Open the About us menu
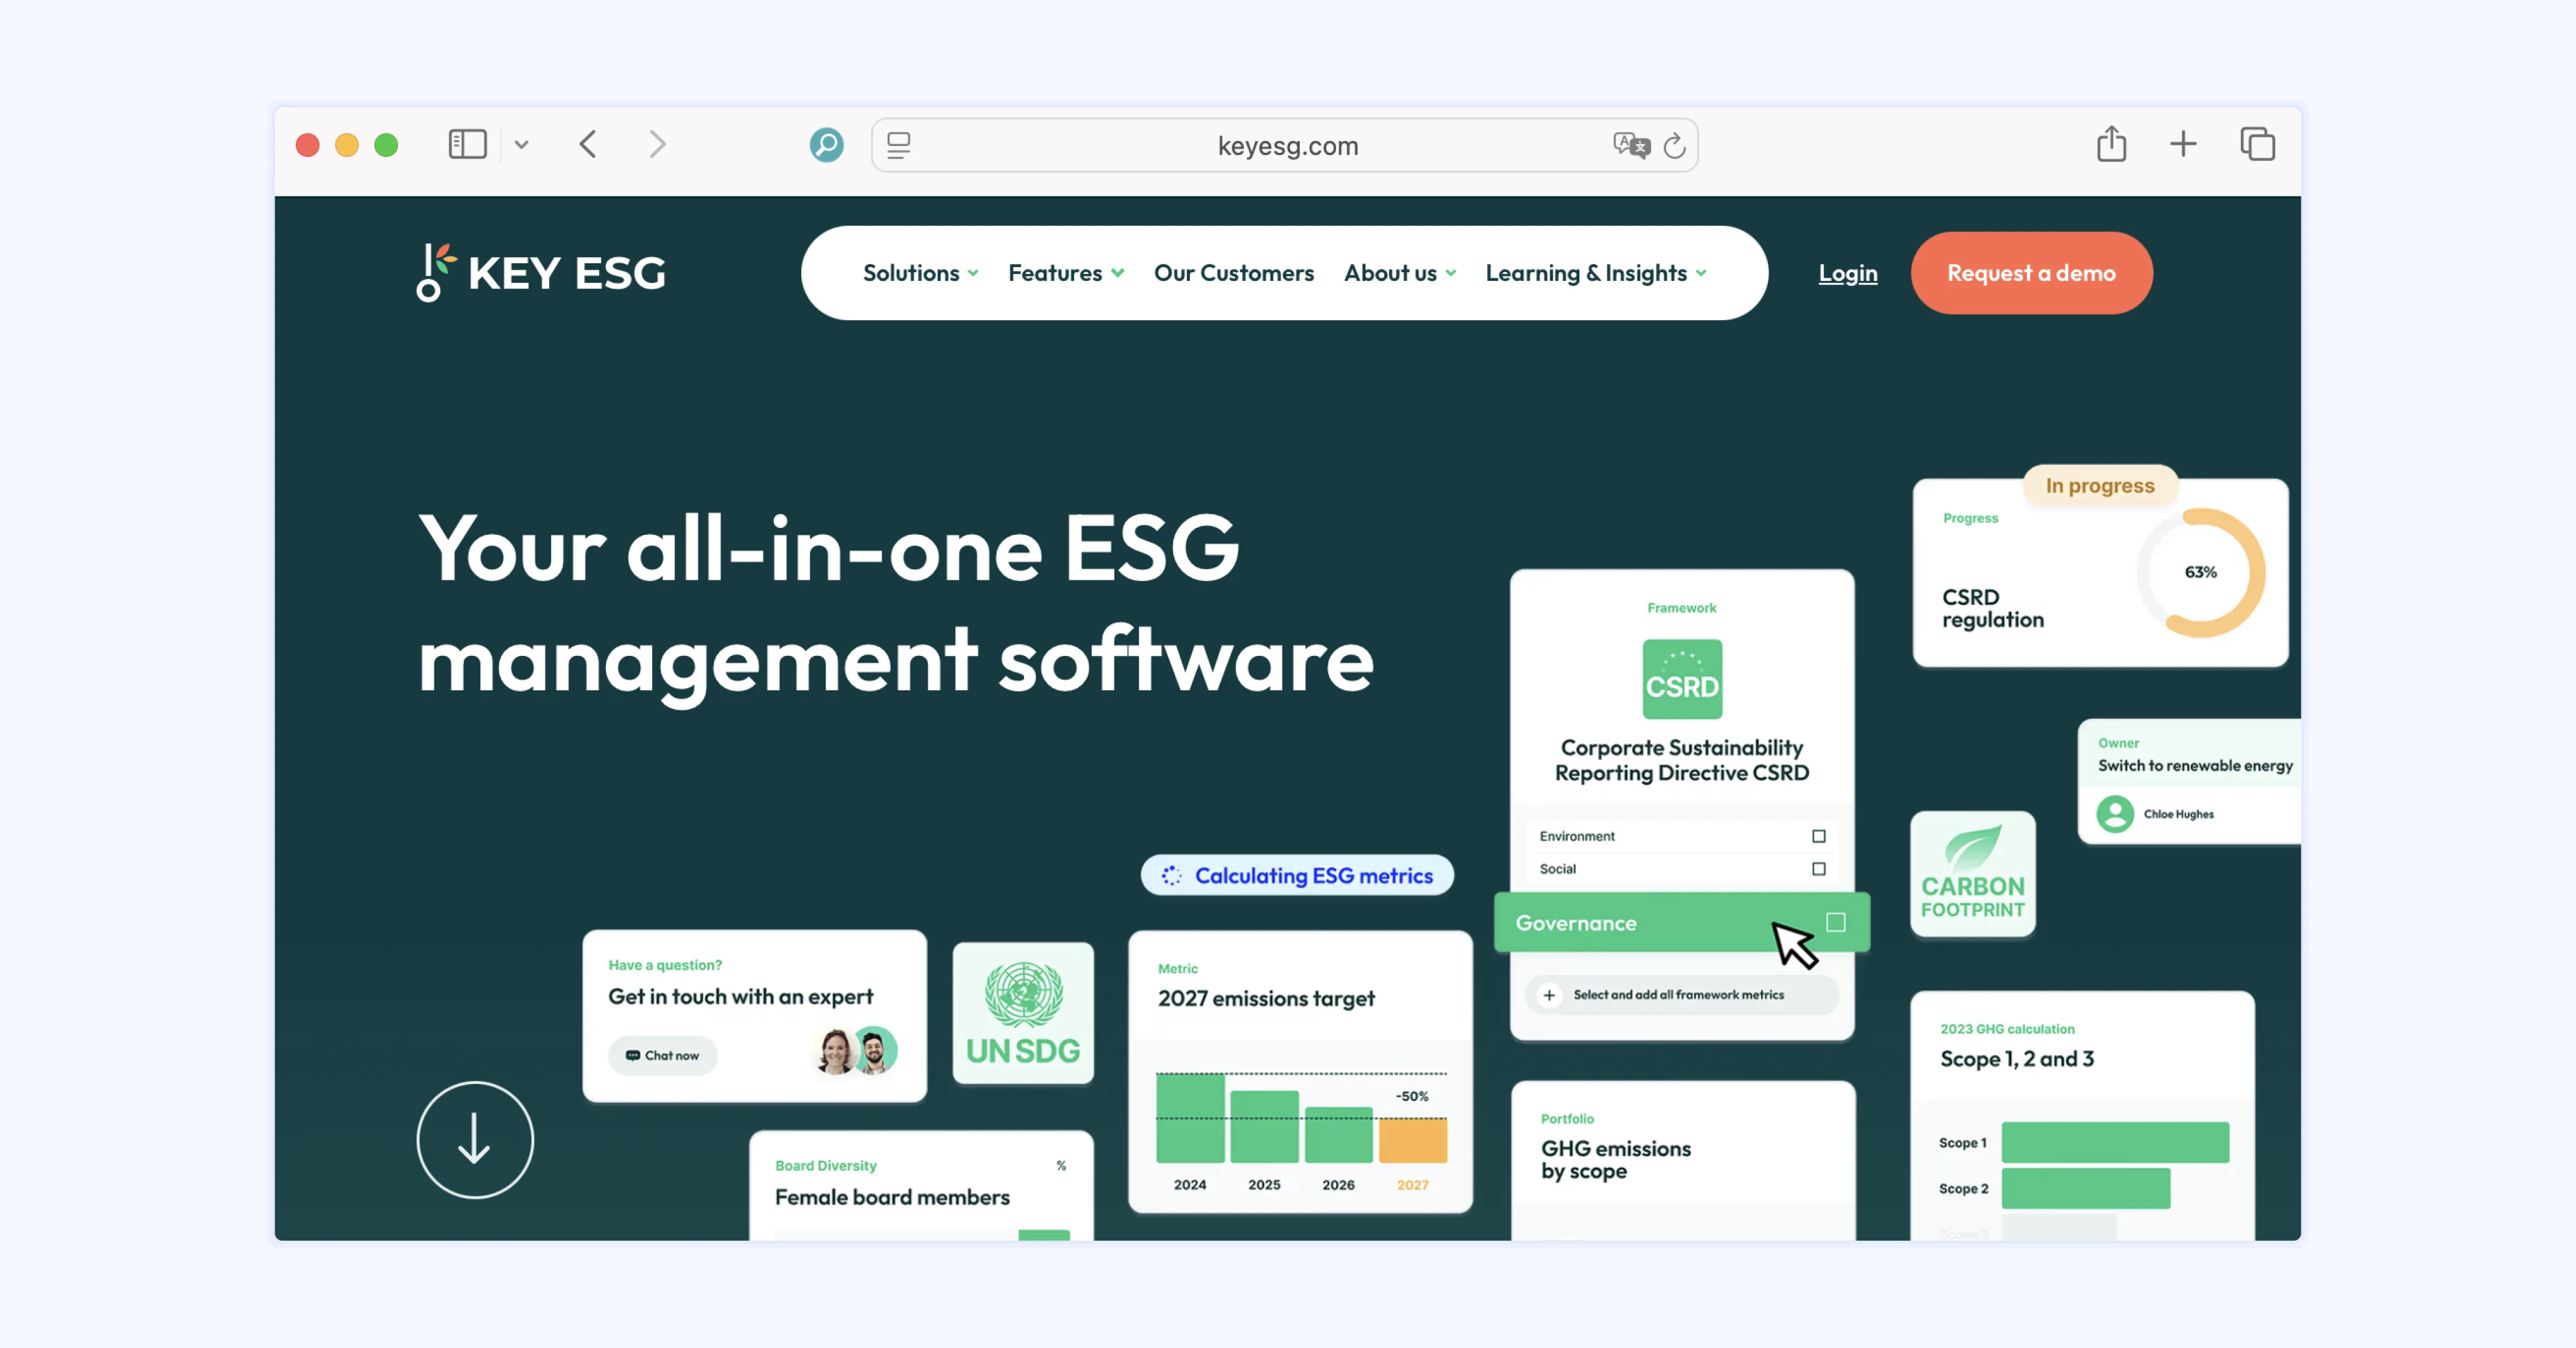2576x1348 pixels. (x=1399, y=273)
